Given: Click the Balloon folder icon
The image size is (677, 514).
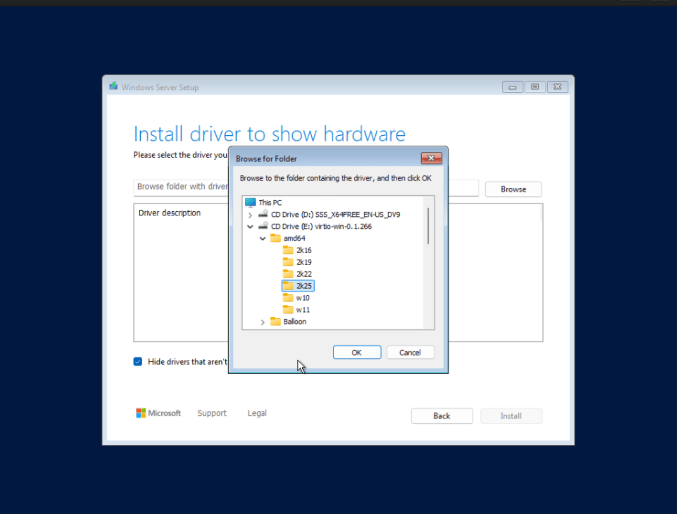Looking at the screenshot, I should click(x=276, y=322).
